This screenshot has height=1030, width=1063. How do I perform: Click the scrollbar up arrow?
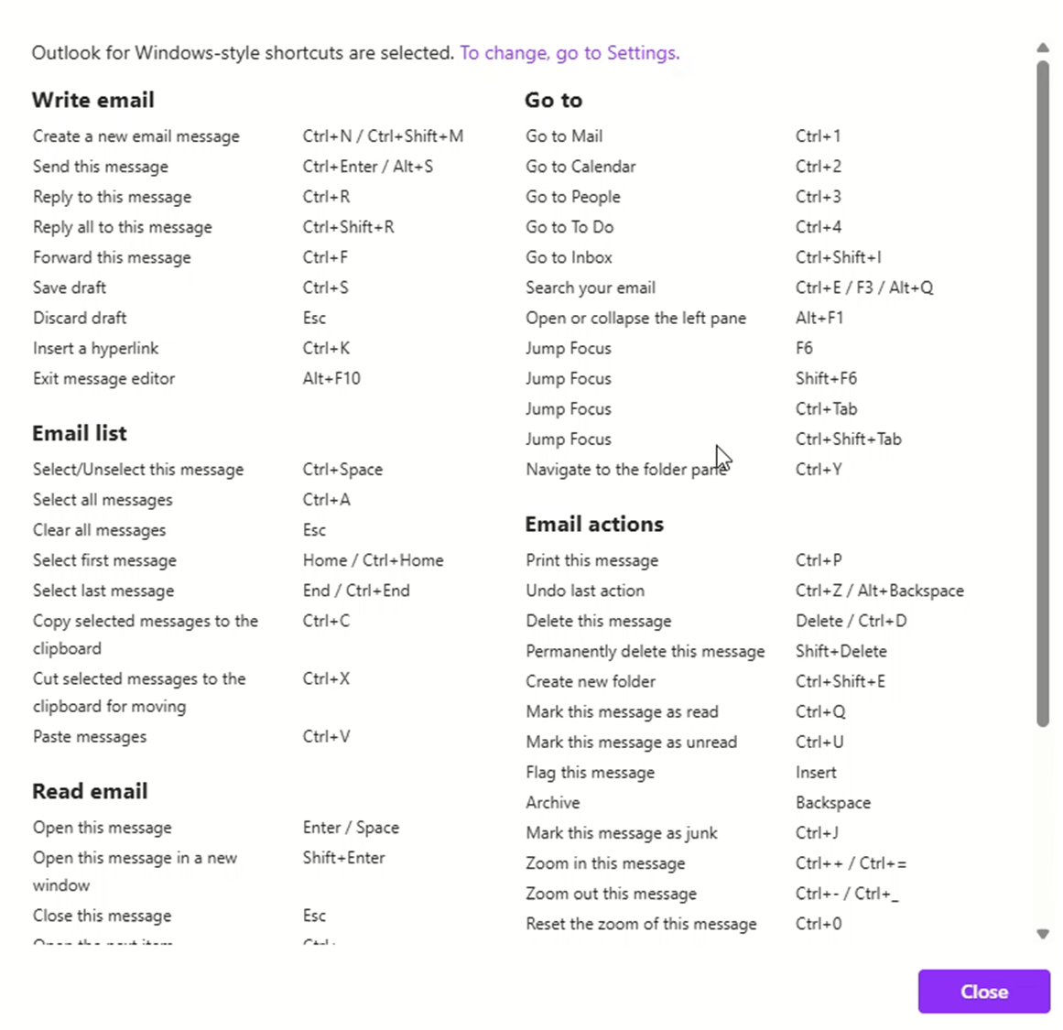[x=1043, y=47]
